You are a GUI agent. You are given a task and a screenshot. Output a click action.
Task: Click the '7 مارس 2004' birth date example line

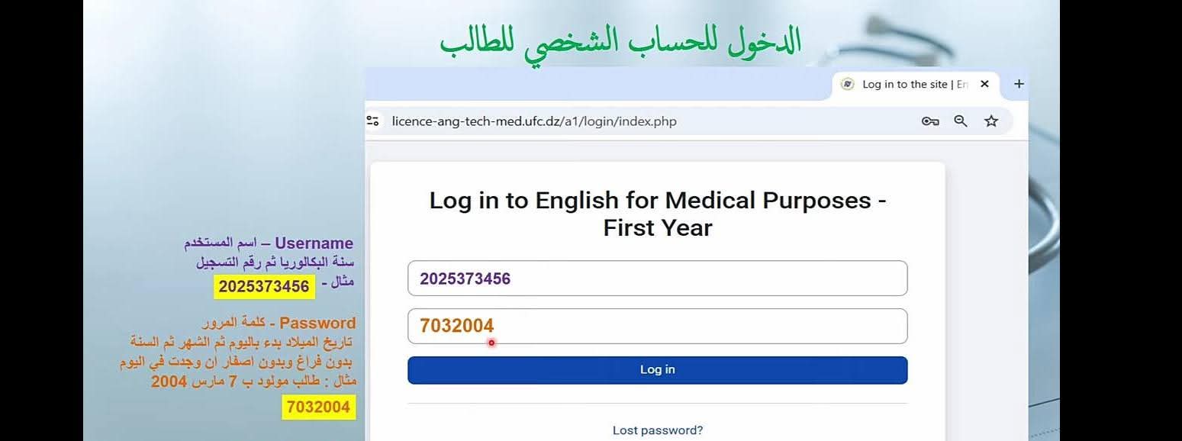(253, 381)
